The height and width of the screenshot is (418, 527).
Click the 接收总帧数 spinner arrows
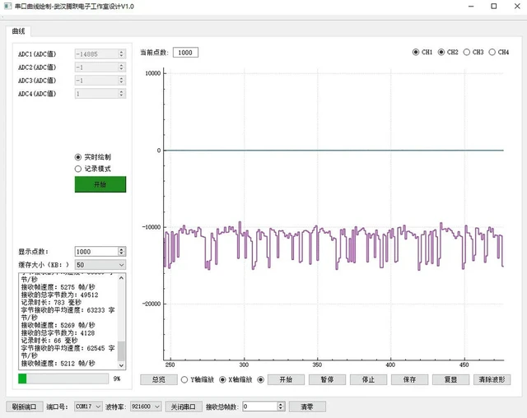(282, 406)
